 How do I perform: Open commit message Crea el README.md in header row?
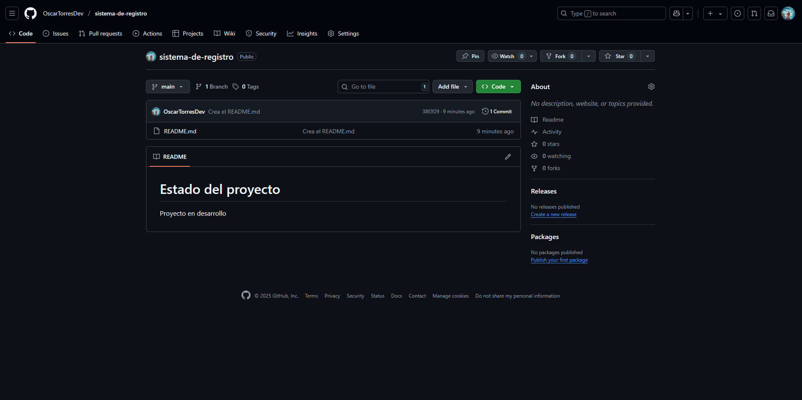coord(234,112)
